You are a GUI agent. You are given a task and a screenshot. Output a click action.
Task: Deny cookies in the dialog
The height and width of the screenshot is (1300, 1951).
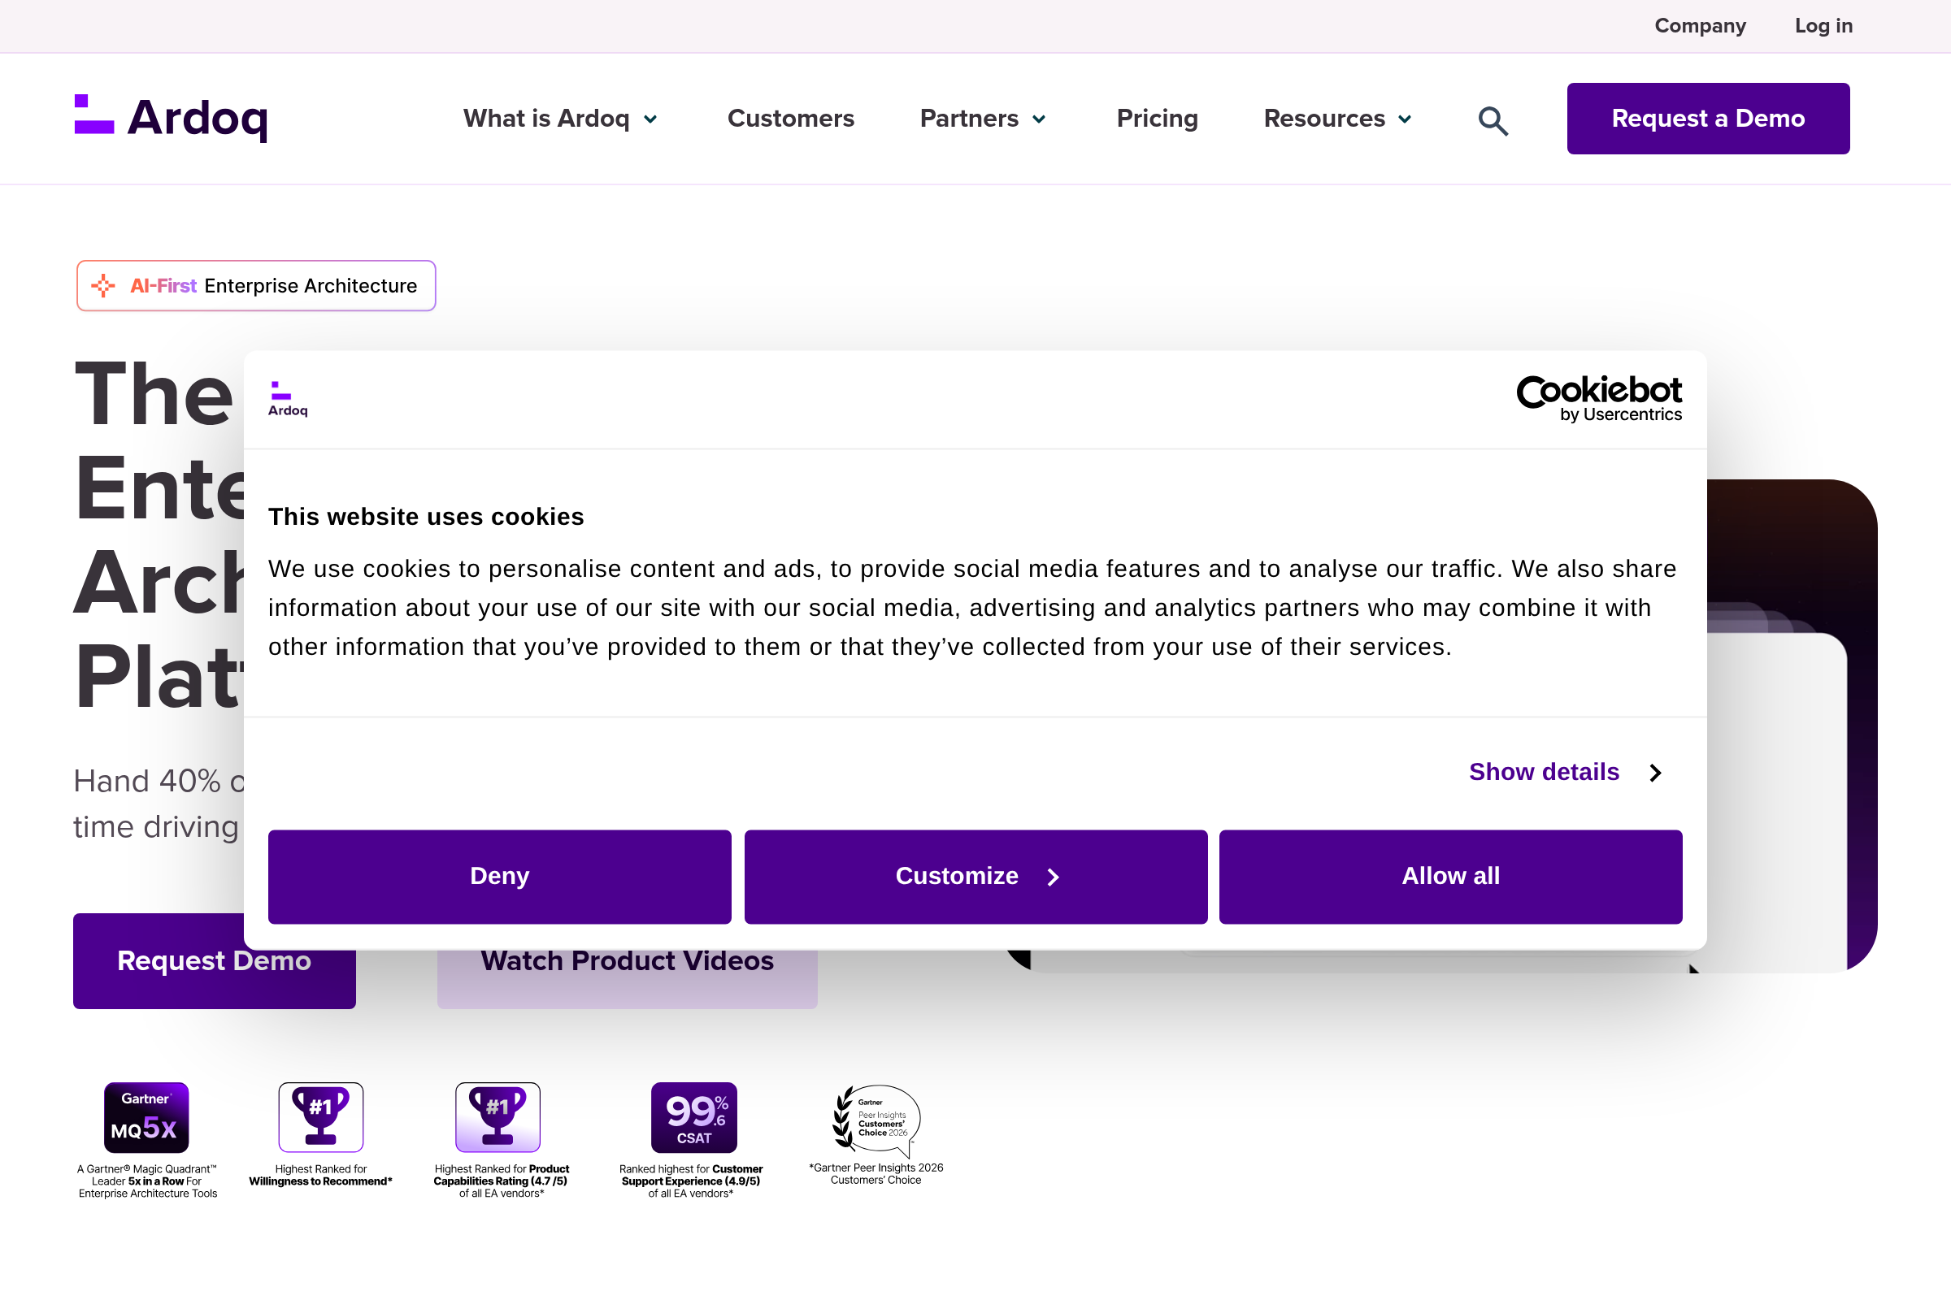click(499, 877)
